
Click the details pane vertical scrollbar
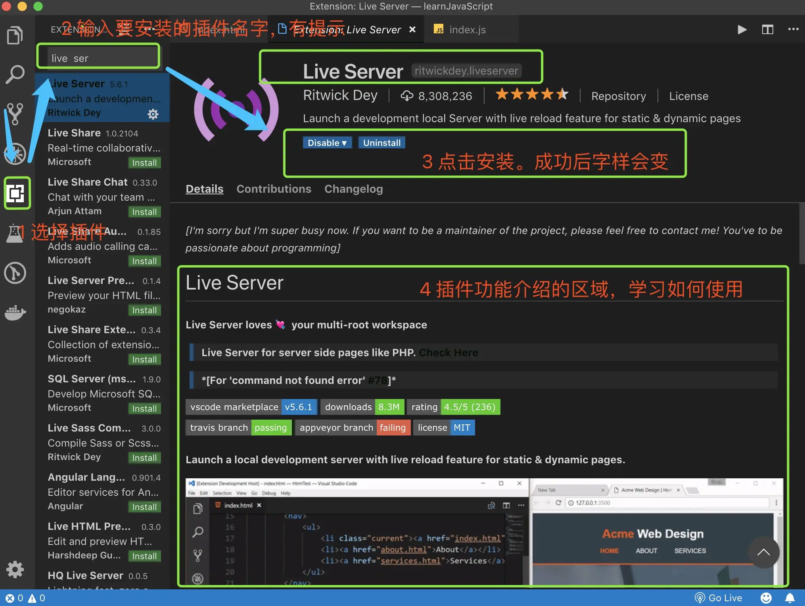(x=802, y=234)
